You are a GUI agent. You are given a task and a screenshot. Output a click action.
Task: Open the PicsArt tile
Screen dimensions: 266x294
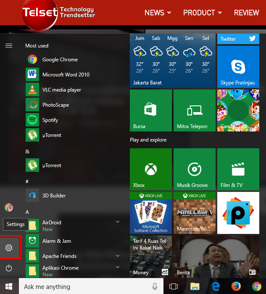click(238, 213)
